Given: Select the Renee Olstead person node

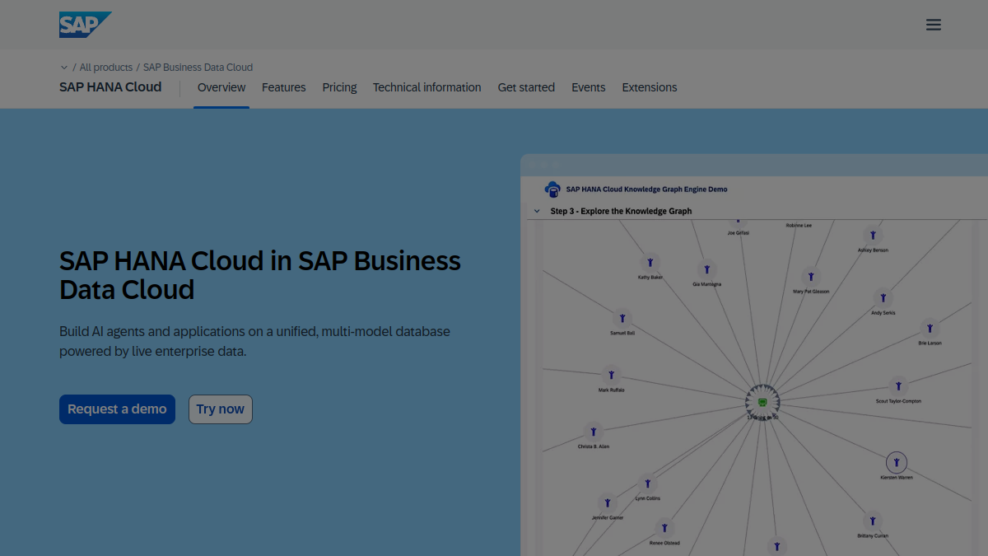Looking at the screenshot, I should tap(664, 528).
